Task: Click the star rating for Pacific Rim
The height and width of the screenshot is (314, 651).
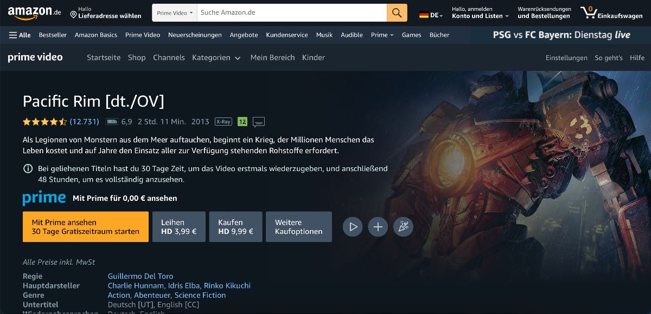Action: click(44, 122)
